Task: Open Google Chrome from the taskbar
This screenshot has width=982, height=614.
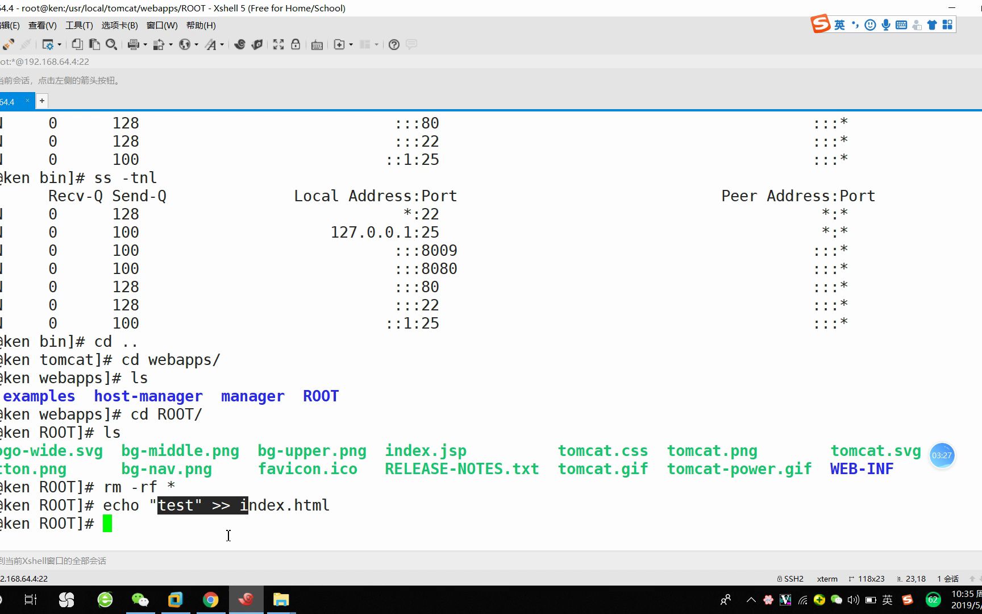Action: click(211, 600)
